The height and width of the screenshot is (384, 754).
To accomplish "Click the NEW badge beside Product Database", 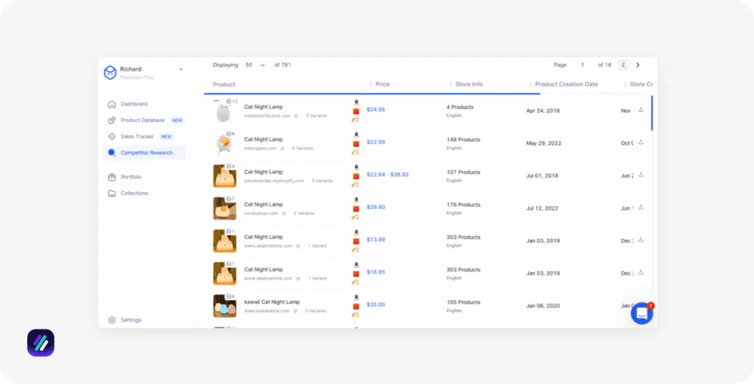I will tap(177, 121).
